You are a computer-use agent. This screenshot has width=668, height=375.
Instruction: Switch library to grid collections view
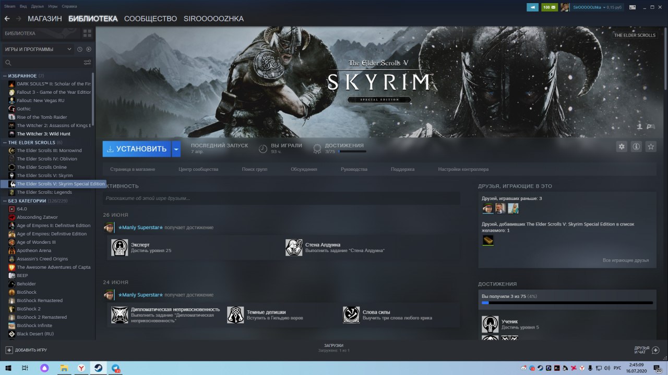coord(87,33)
